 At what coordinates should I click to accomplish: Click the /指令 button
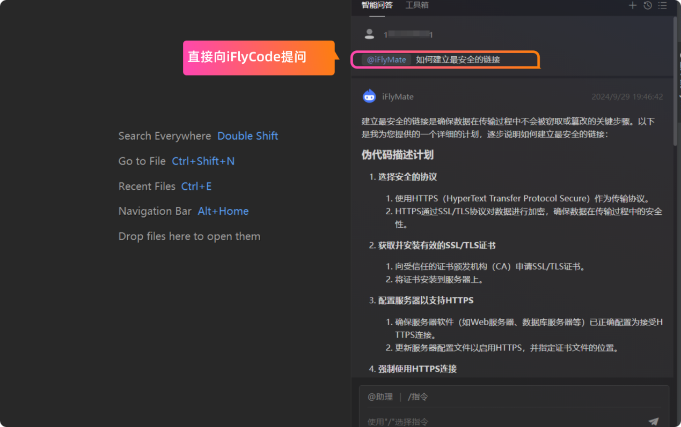click(418, 397)
